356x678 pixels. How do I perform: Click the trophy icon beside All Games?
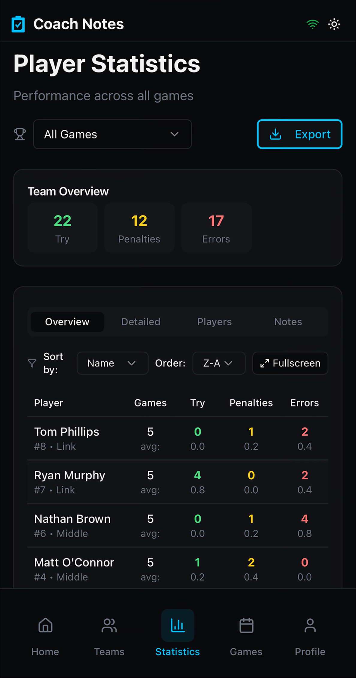(x=20, y=134)
